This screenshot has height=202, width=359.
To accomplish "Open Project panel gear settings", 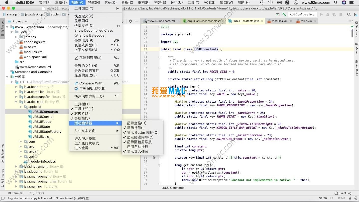I will point(130,21).
